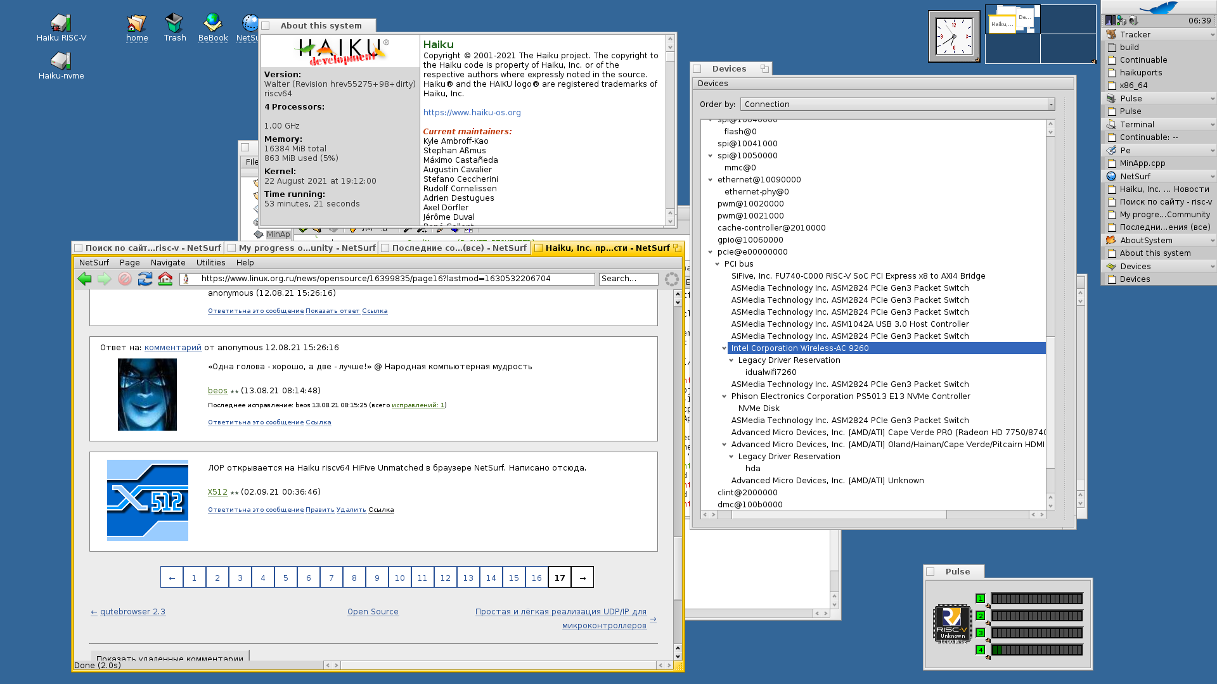Click the Devices tree vertical scrollbar thumb
The image size is (1217, 684).
pyautogui.click(x=1050, y=402)
